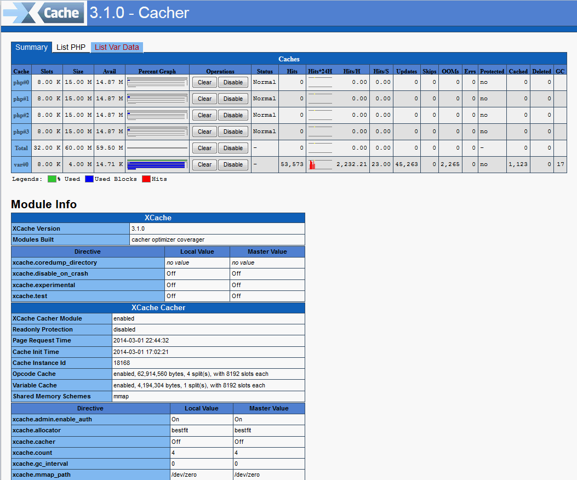This screenshot has width=577, height=480.
Task: Click the xcache.gc_interval directive
Action: pyautogui.click(x=40, y=464)
